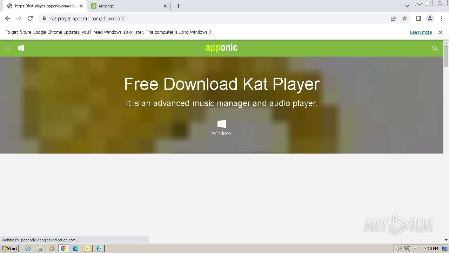The width and height of the screenshot is (449, 253).
Task: Open the apponic hamburger menu
Action: pyautogui.click(x=8, y=48)
